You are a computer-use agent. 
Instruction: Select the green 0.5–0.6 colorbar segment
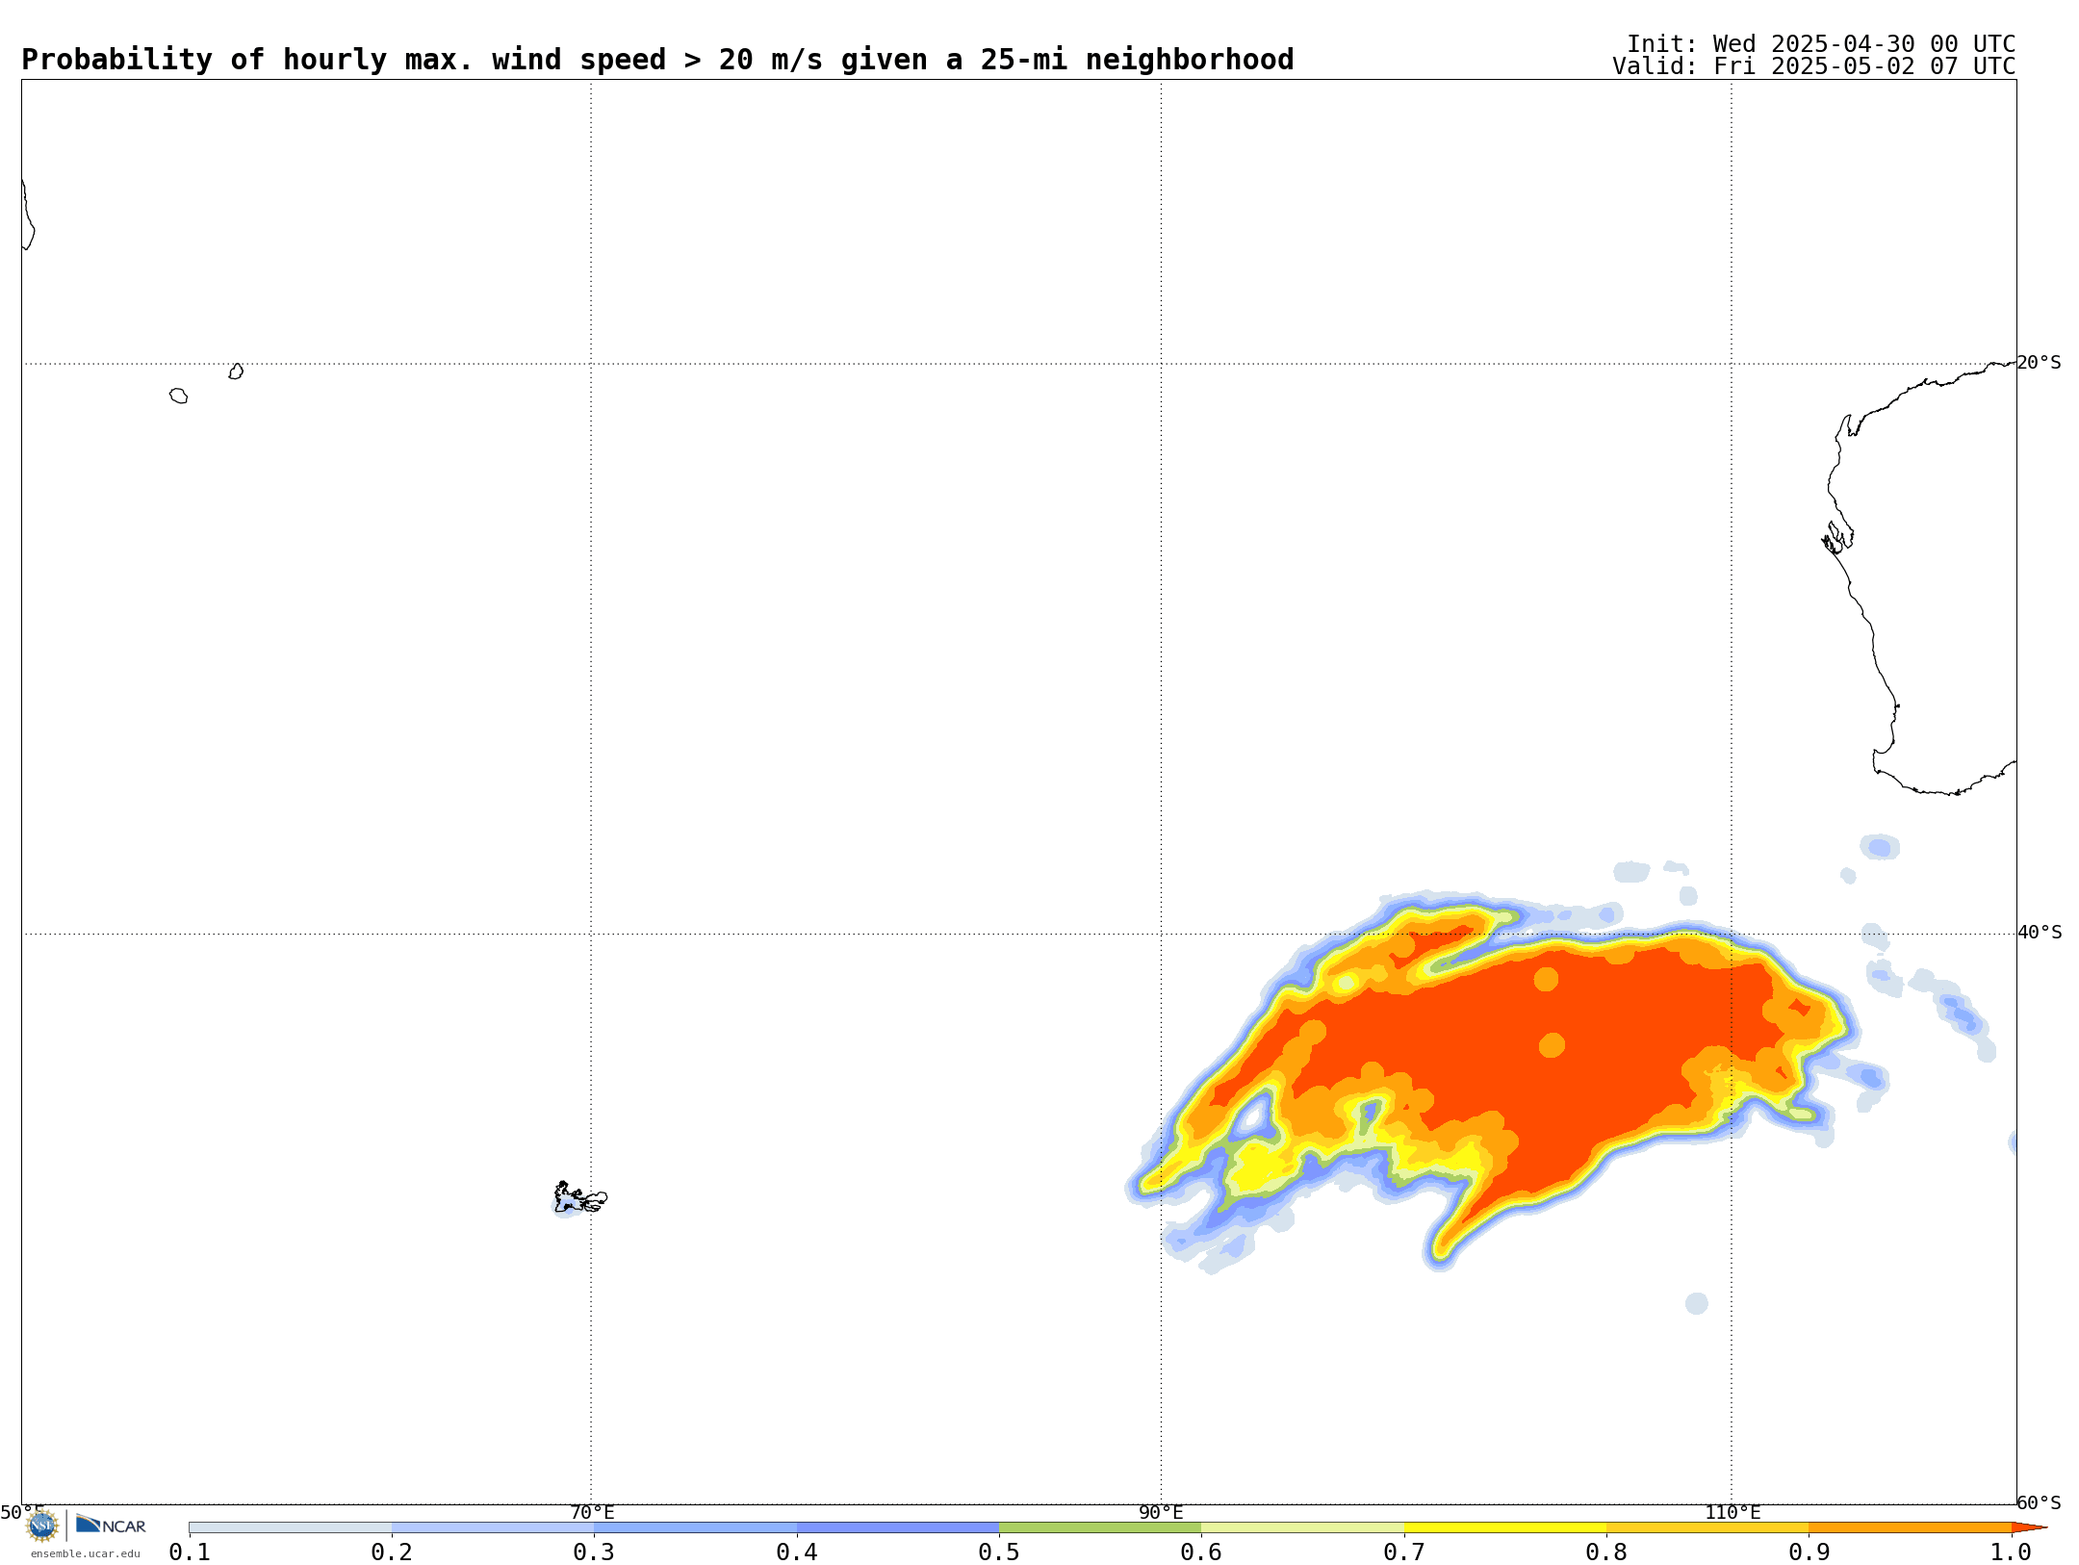pos(1100,1527)
